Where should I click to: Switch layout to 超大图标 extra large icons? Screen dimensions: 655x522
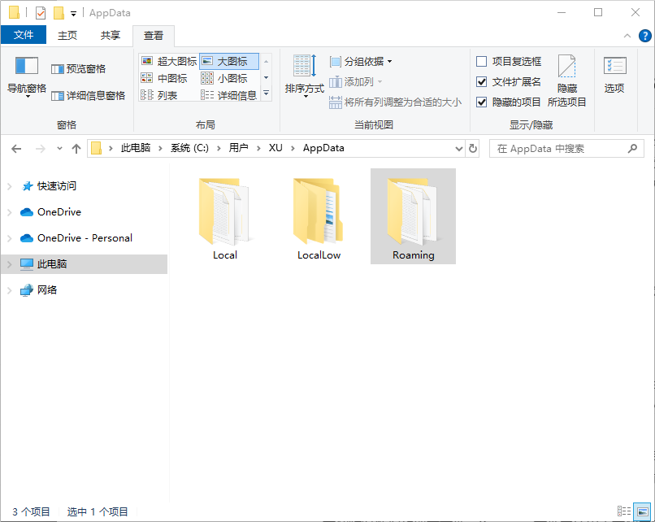click(x=168, y=60)
